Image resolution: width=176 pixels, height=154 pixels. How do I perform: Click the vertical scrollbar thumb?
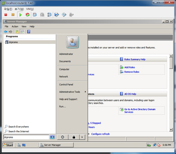pyautogui.click(x=171, y=63)
